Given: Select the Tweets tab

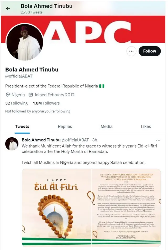Looking at the screenshot, I should coord(22,126).
